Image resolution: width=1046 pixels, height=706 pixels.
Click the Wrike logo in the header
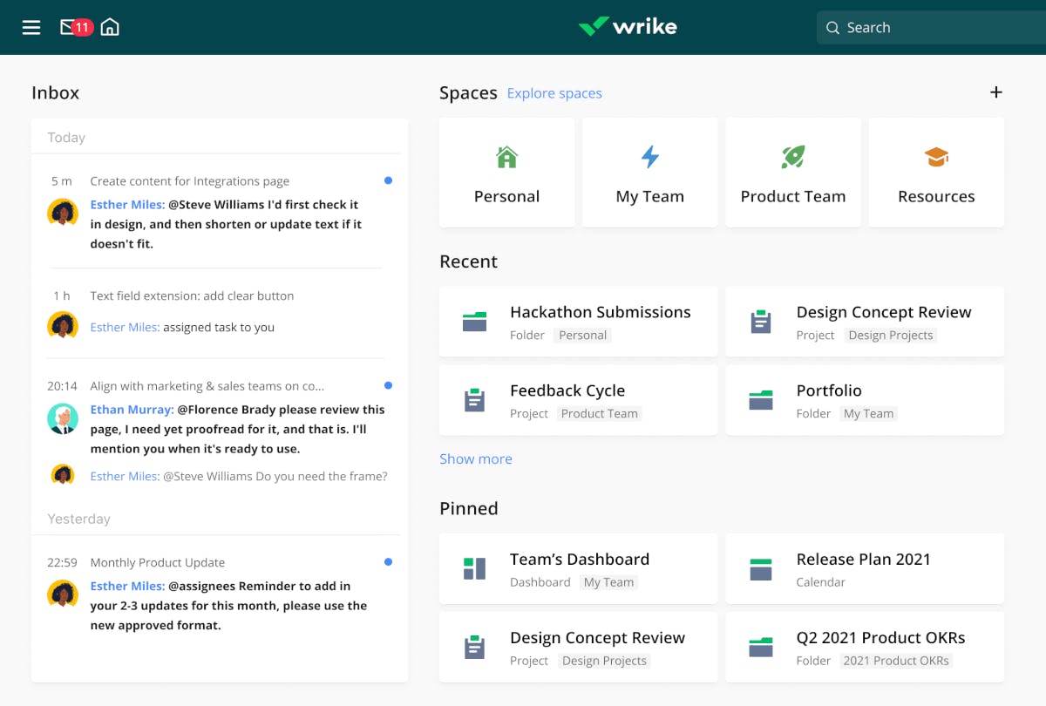coord(628,27)
